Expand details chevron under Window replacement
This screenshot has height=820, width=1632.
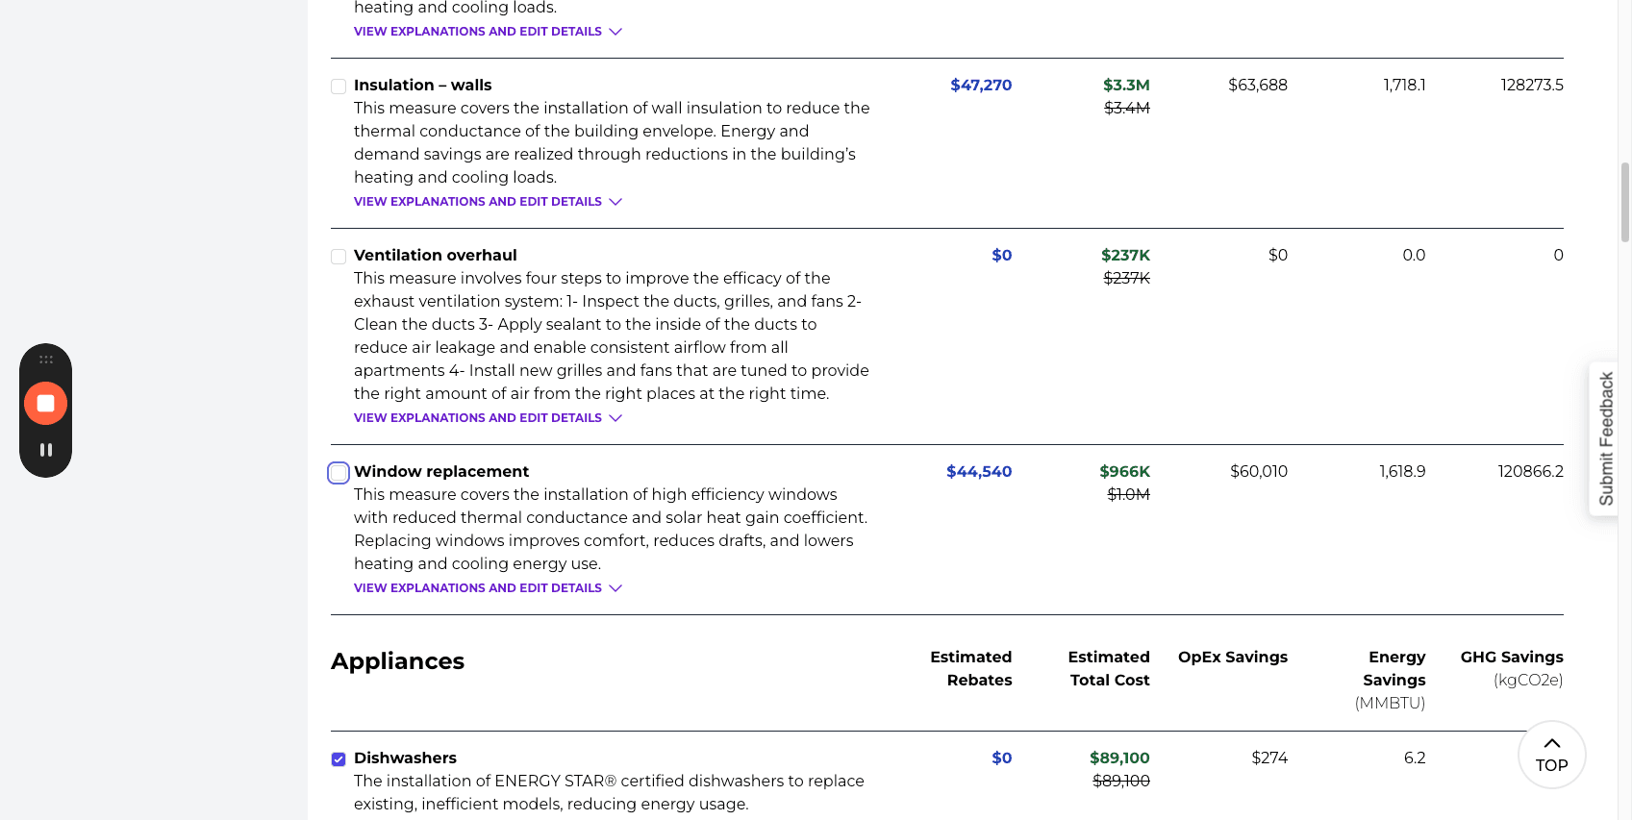615,588
